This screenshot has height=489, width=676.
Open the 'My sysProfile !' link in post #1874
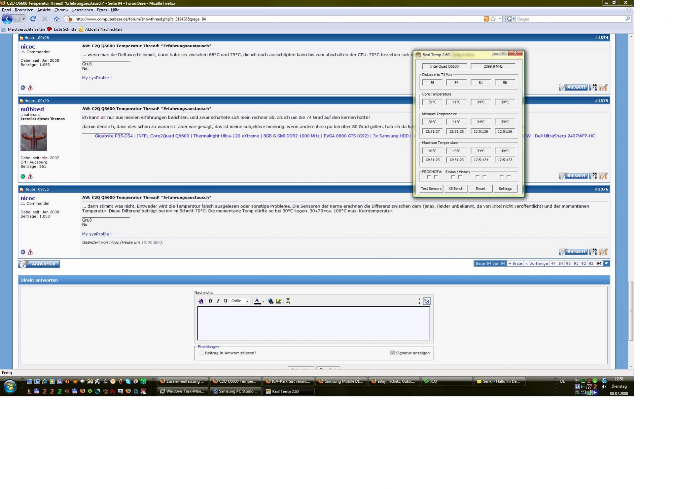(97, 78)
